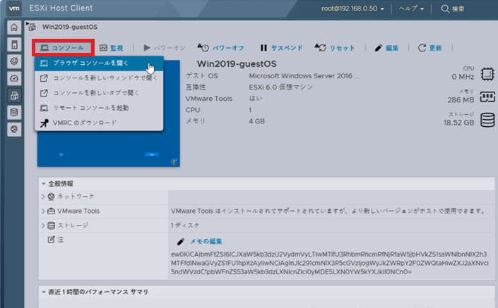
Task: Expand the ストレージ row
Action: pos(42,226)
